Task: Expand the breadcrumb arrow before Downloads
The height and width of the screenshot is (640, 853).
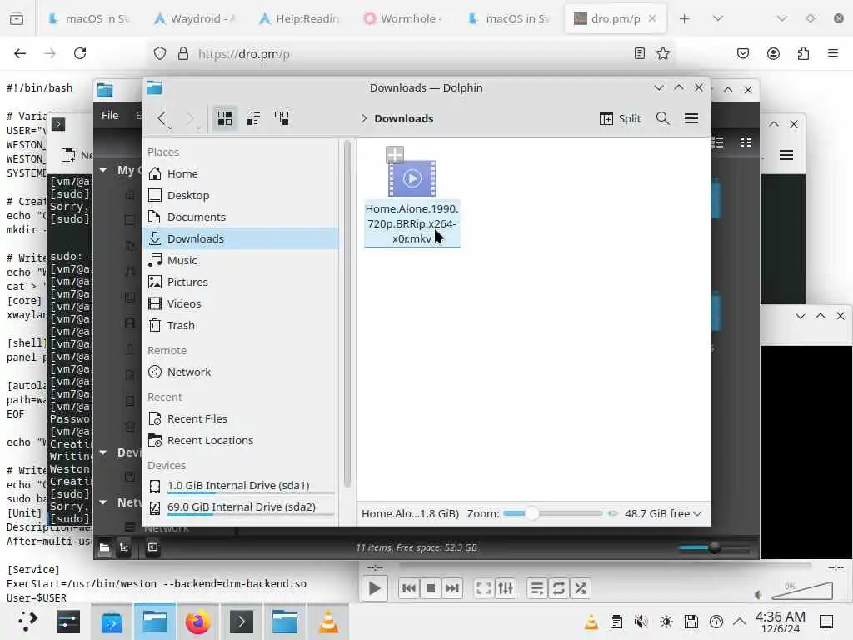Action: click(x=364, y=118)
